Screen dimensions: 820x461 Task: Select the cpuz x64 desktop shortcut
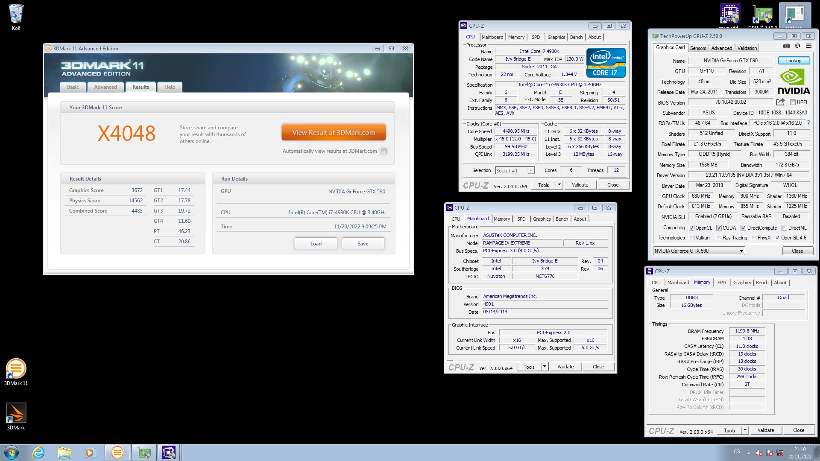pos(730,15)
